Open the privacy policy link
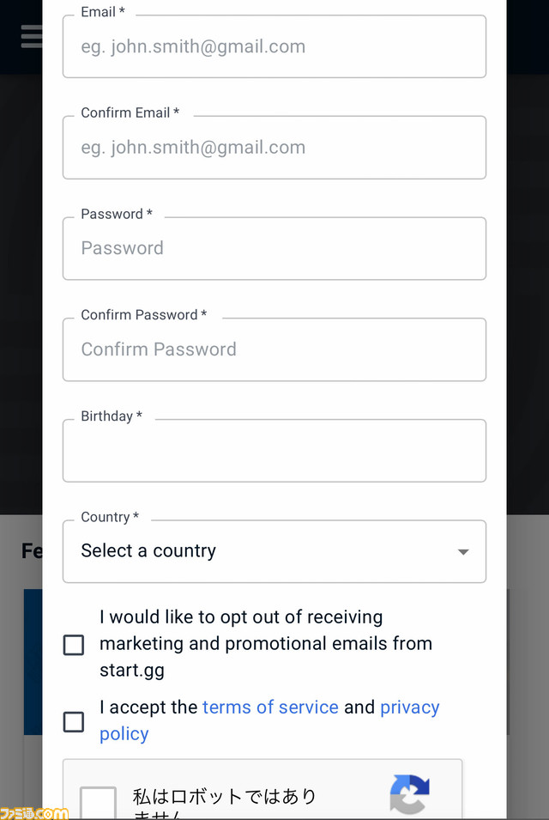Viewport: 549px width, 820px height. pos(409,708)
